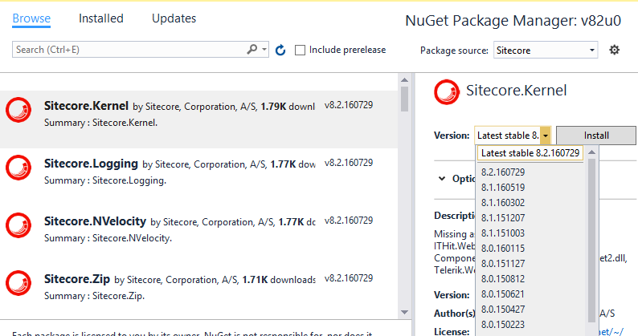Open NuGet settings gear icon
Screen dimensions: 638x336
point(614,50)
